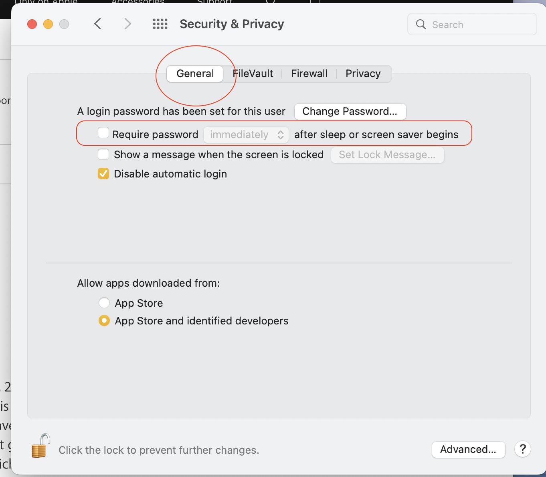Open the Privacy tab

point(363,73)
